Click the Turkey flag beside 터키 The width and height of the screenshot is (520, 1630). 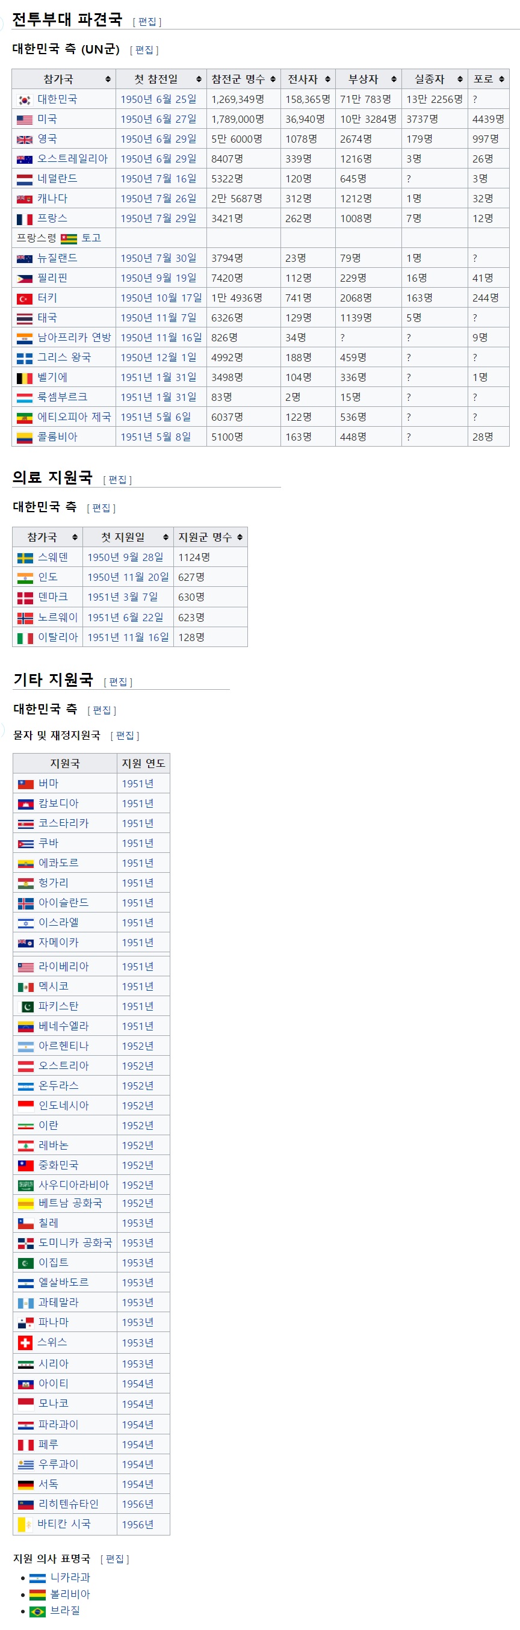(24, 298)
